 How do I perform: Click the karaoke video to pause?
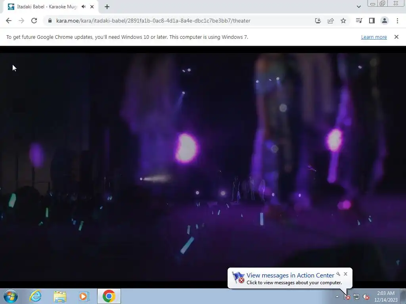point(203,167)
